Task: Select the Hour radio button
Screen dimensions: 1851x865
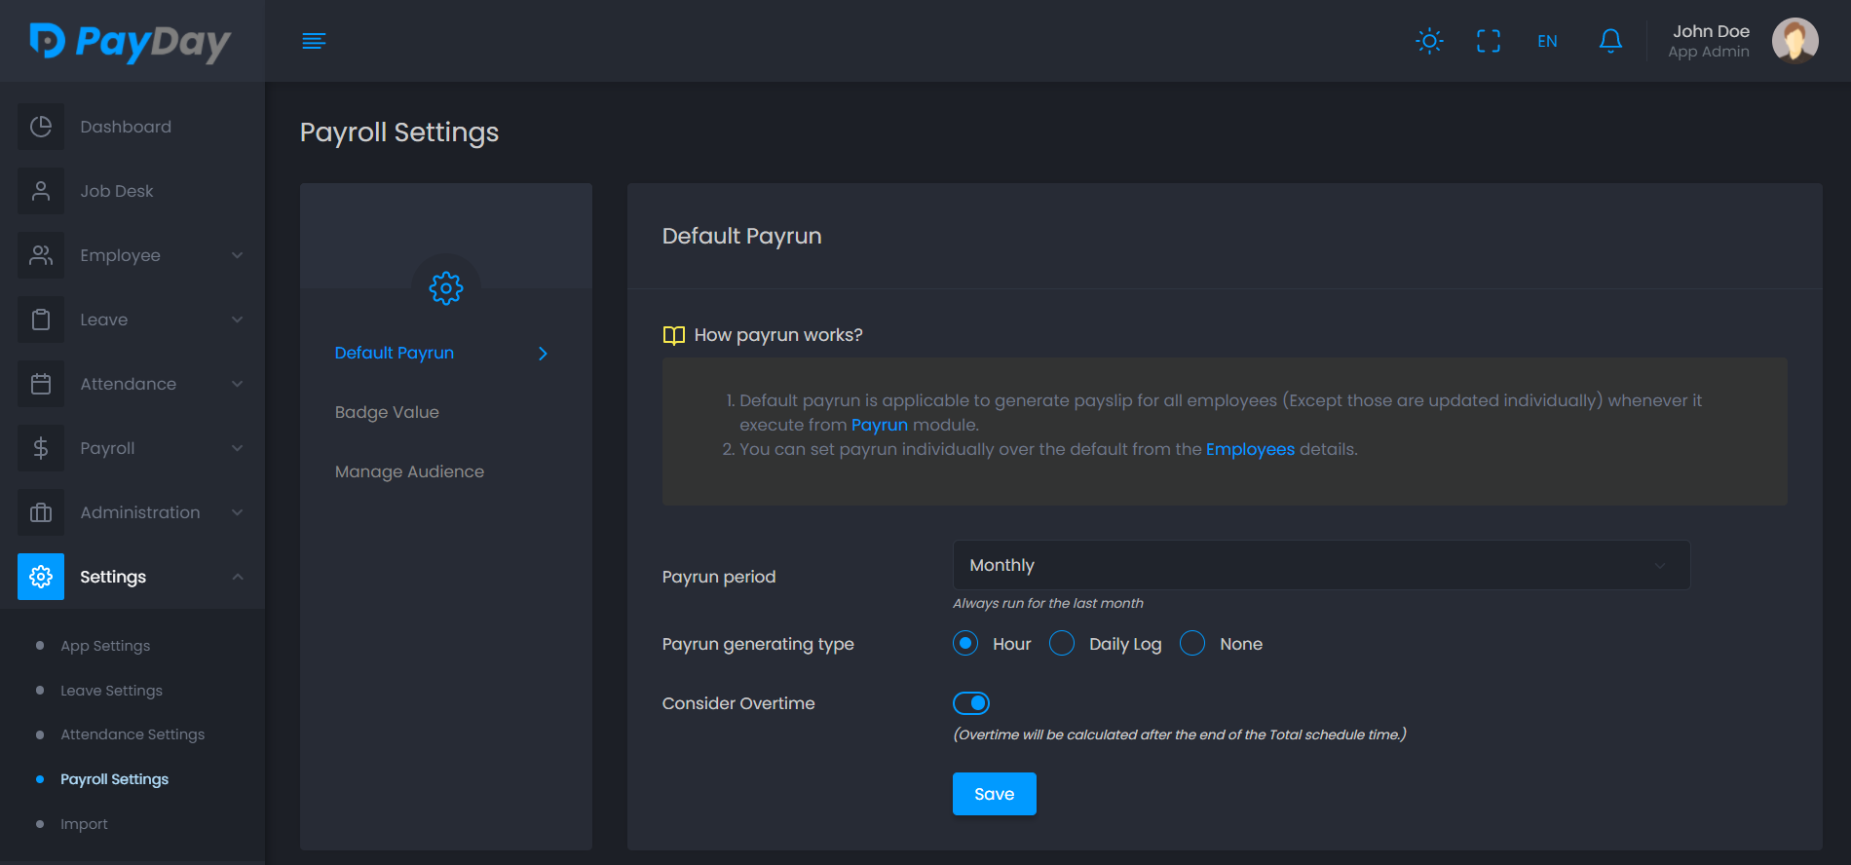Action: pos(965,644)
